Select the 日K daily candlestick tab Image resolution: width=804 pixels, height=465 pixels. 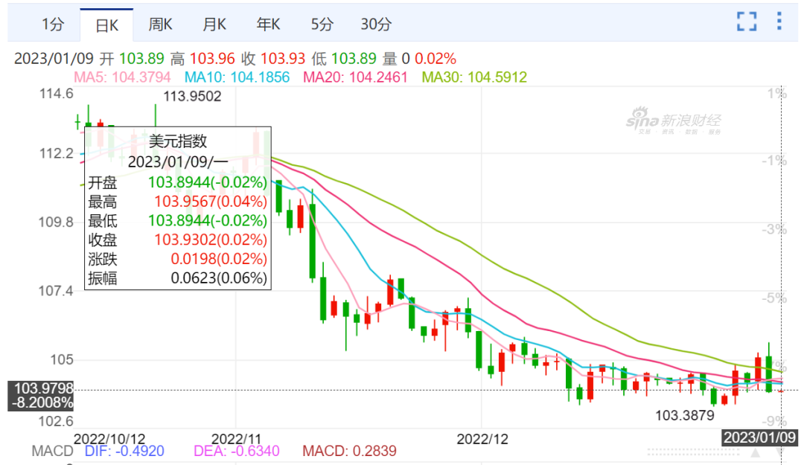pos(106,25)
